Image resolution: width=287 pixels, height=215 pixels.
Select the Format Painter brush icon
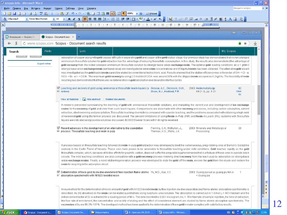(67, 13)
